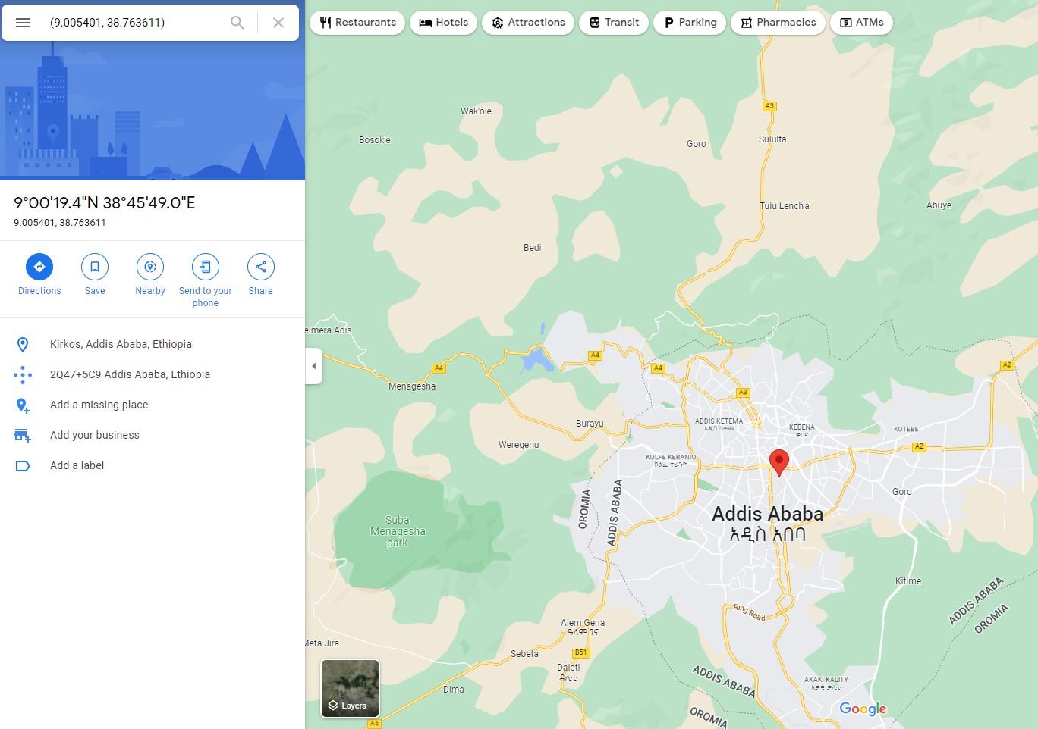This screenshot has height=729, width=1038.
Task: Open the Share icon
Action: click(x=260, y=267)
